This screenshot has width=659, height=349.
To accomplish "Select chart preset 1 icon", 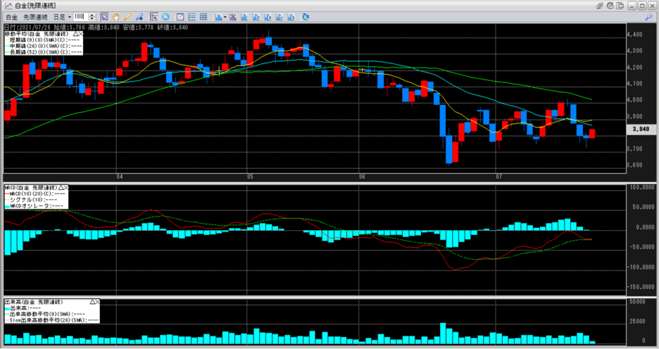I will click(x=245, y=17).
